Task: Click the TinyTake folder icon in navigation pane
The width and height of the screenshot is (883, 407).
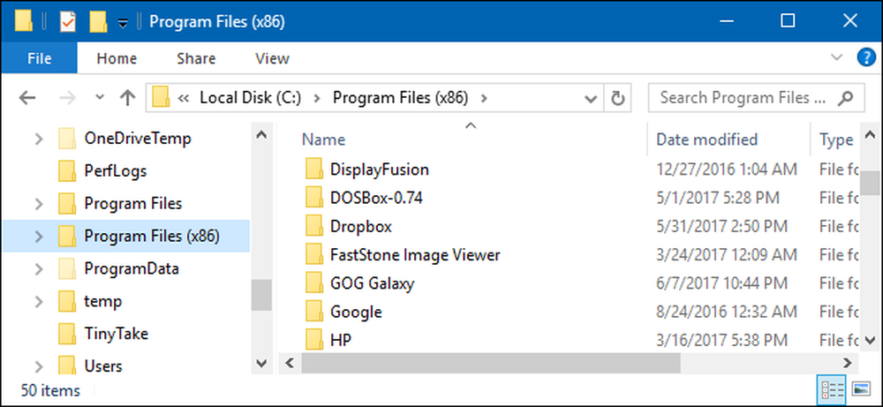Action: pos(67,334)
